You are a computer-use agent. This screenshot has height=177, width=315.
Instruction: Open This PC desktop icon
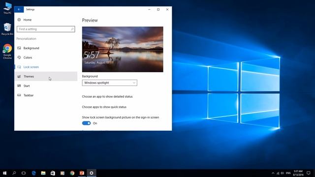pos(7,8)
